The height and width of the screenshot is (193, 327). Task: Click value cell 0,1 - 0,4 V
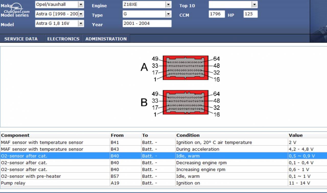307,163
